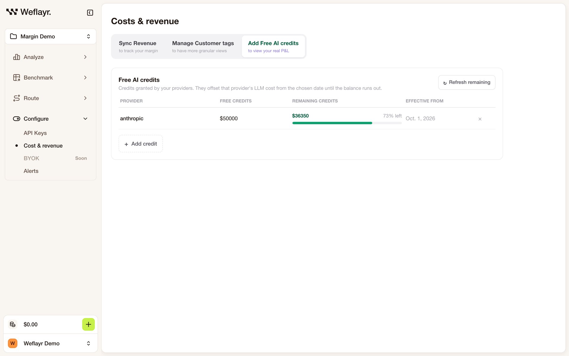Expand the Route section chevron
Image resolution: width=569 pixels, height=356 pixels.
85,98
